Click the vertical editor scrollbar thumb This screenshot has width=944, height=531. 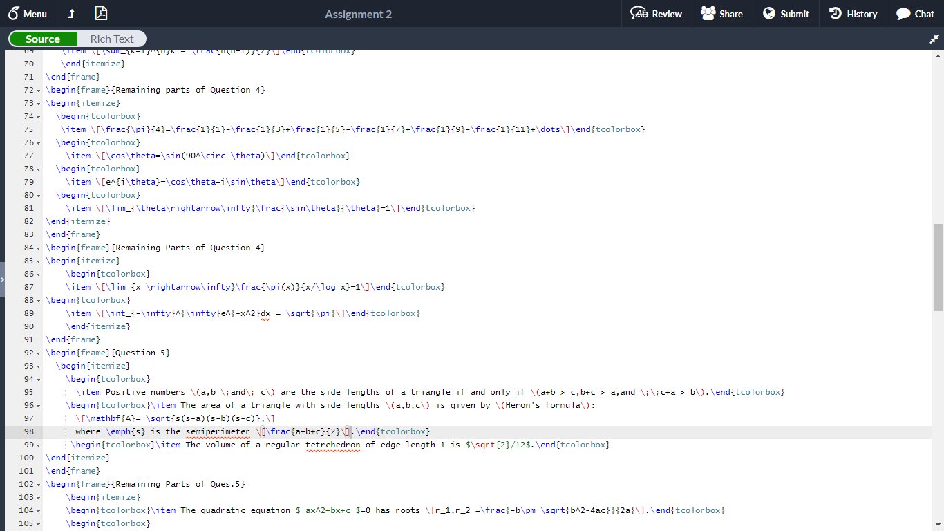point(938,267)
